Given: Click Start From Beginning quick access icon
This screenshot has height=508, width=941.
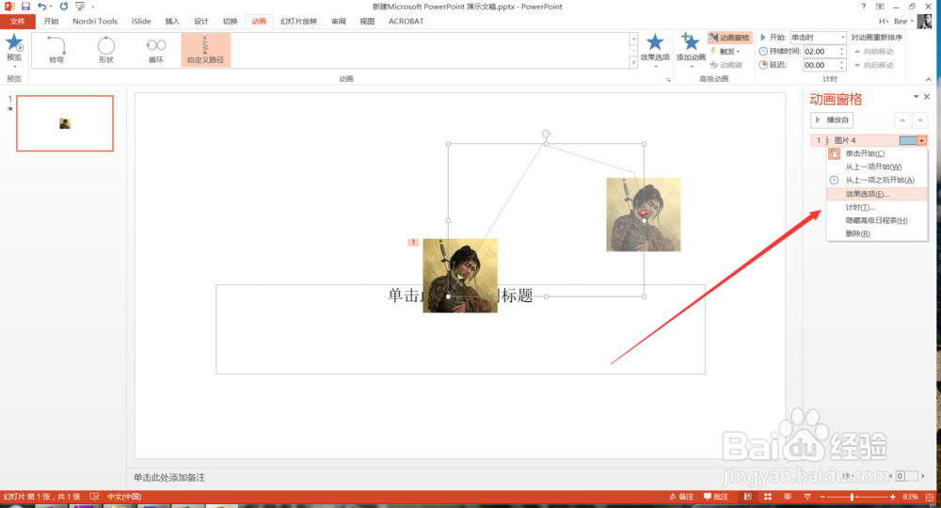Looking at the screenshot, I should point(80,6).
